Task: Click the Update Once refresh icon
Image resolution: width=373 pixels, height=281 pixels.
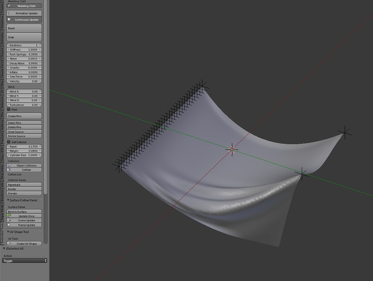Action: click(x=9, y=215)
